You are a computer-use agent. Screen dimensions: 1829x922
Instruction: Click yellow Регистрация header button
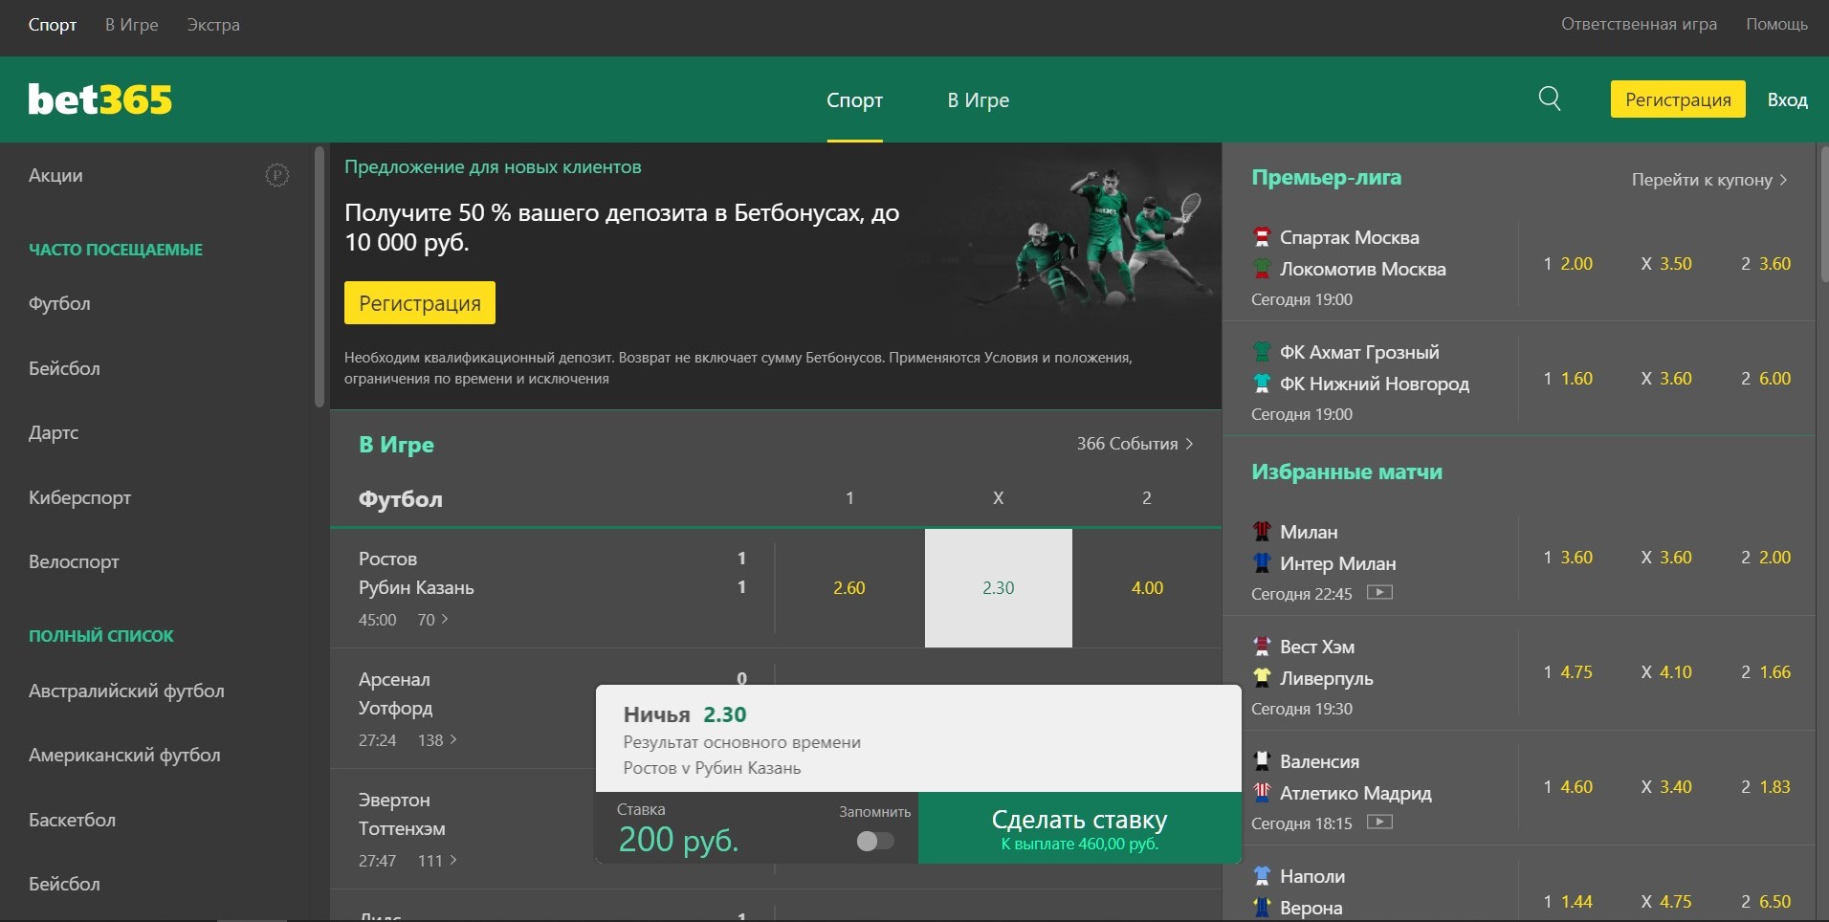1678,99
